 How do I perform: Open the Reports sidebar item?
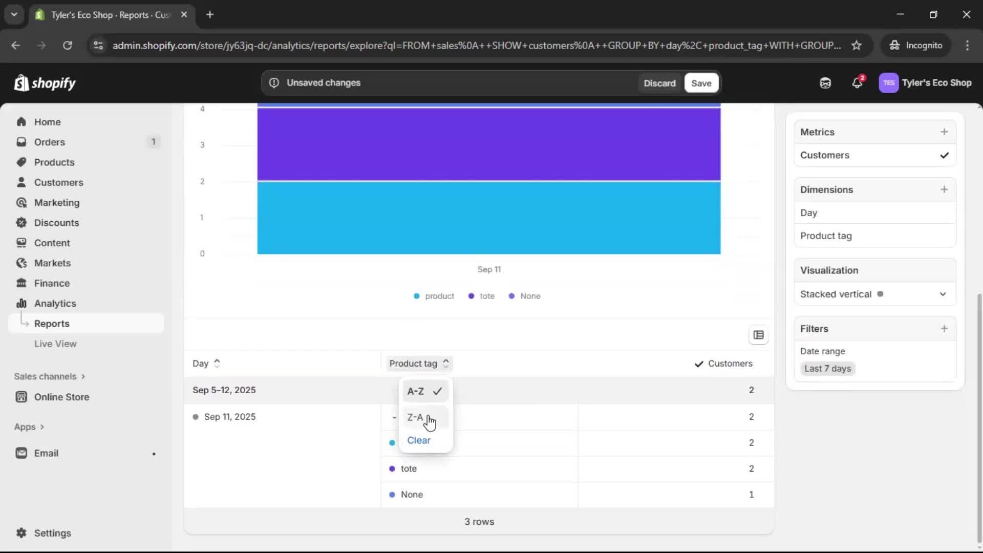point(52,323)
